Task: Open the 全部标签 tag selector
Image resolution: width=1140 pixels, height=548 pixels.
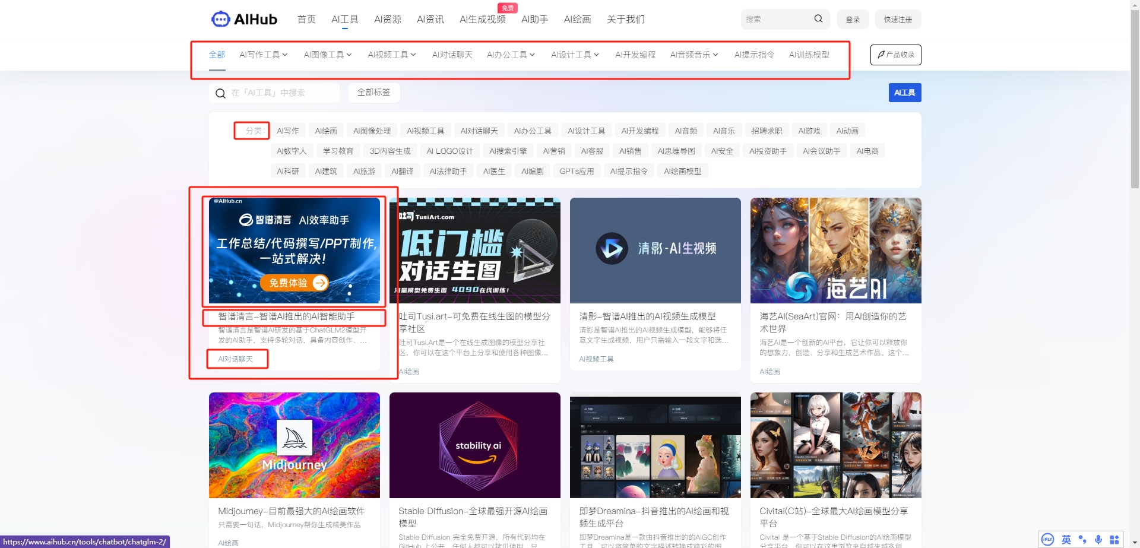Action: [x=373, y=93]
